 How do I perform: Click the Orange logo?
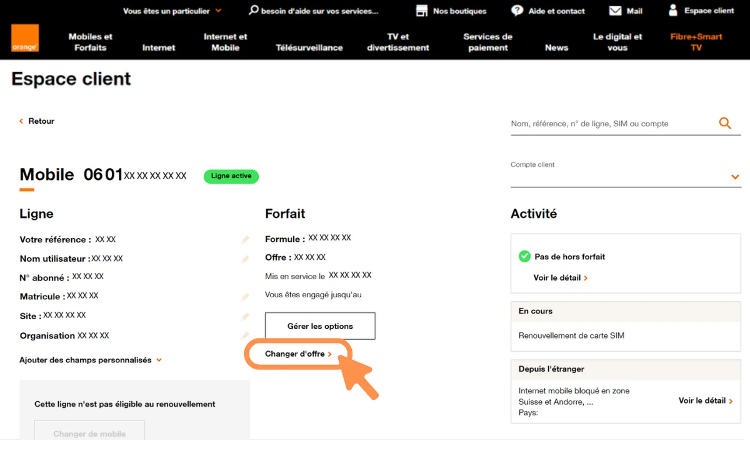tap(25, 38)
